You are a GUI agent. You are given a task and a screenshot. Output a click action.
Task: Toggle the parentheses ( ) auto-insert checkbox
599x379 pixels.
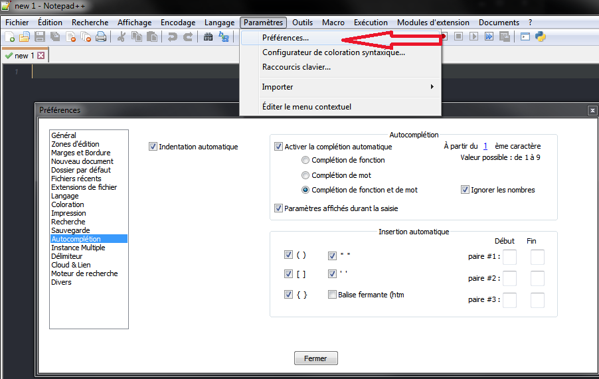pos(288,255)
